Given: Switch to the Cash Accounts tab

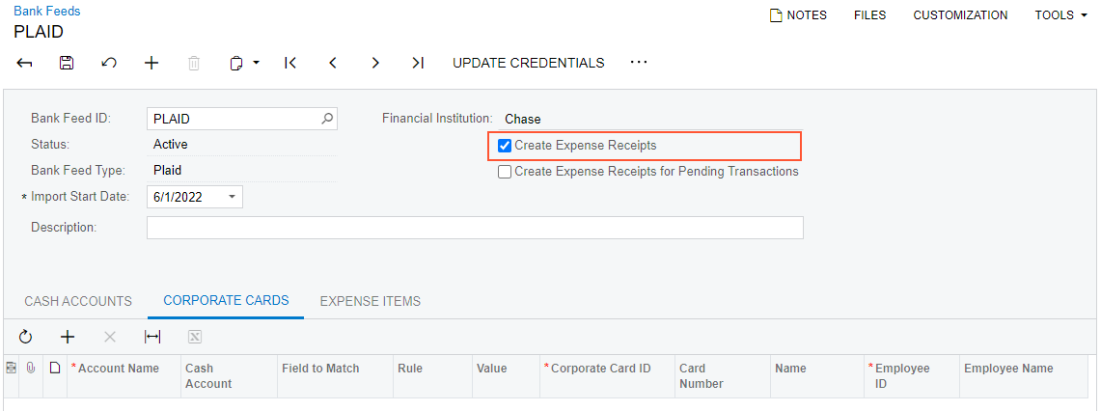Looking at the screenshot, I should (78, 301).
